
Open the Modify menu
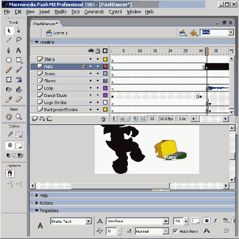pyautogui.click(x=61, y=12)
